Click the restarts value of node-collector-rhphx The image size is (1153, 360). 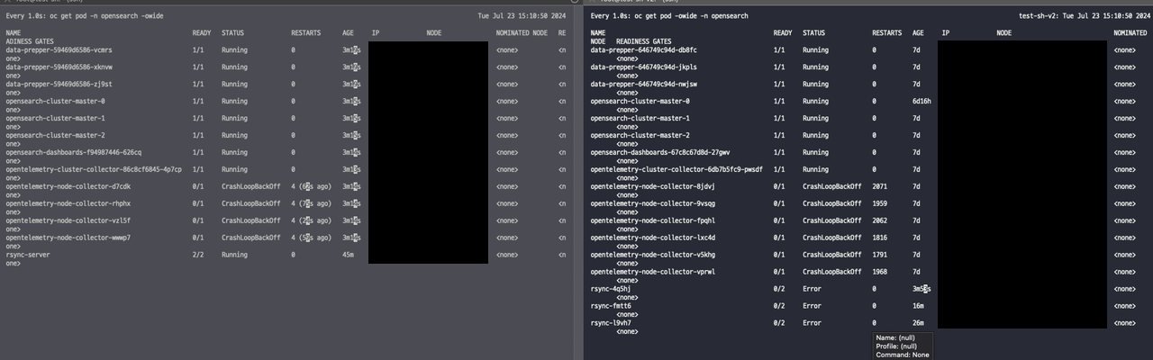pyautogui.click(x=313, y=204)
